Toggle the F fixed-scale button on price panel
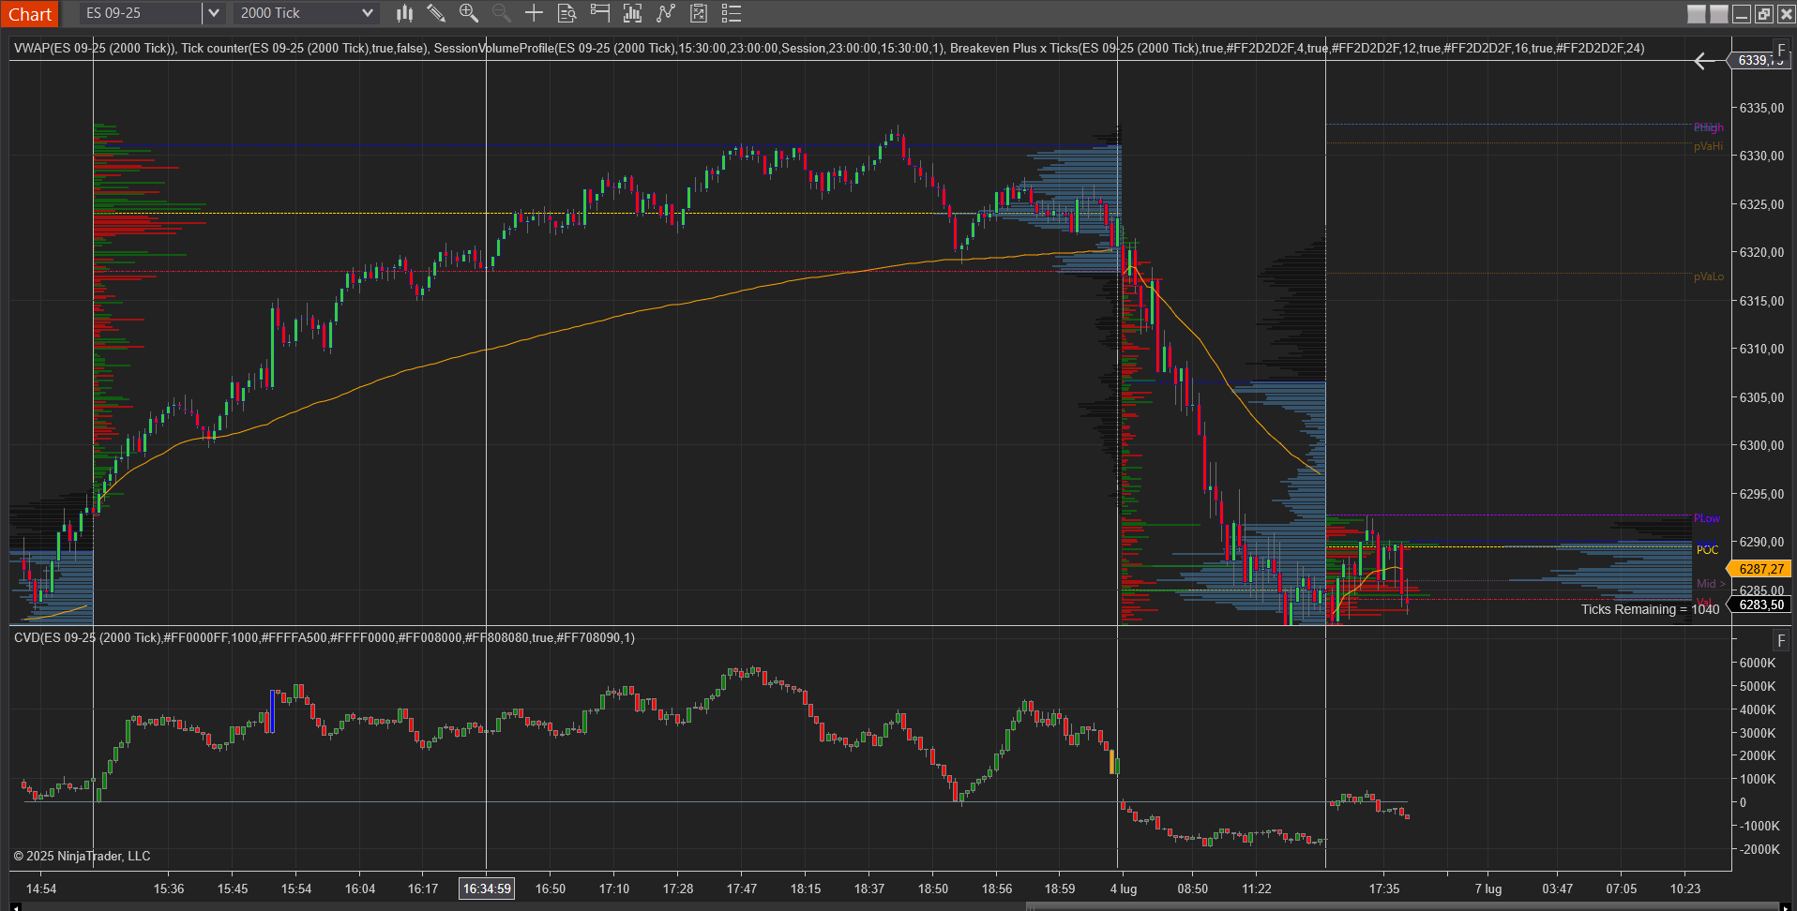Viewport: 1797px width, 911px height. (x=1781, y=51)
